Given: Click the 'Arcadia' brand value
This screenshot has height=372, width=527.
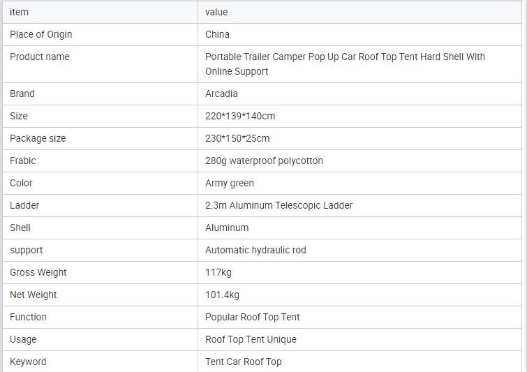Looking at the screenshot, I should coord(221,94).
